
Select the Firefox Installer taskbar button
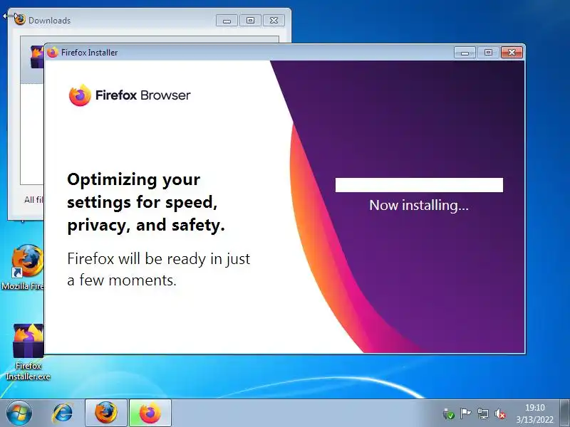pyautogui.click(x=150, y=413)
